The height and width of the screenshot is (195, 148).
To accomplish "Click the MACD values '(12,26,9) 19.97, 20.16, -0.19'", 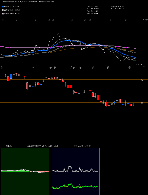I will tap(39, 146).
